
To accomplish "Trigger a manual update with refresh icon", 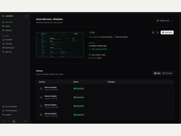I will [158, 32].
